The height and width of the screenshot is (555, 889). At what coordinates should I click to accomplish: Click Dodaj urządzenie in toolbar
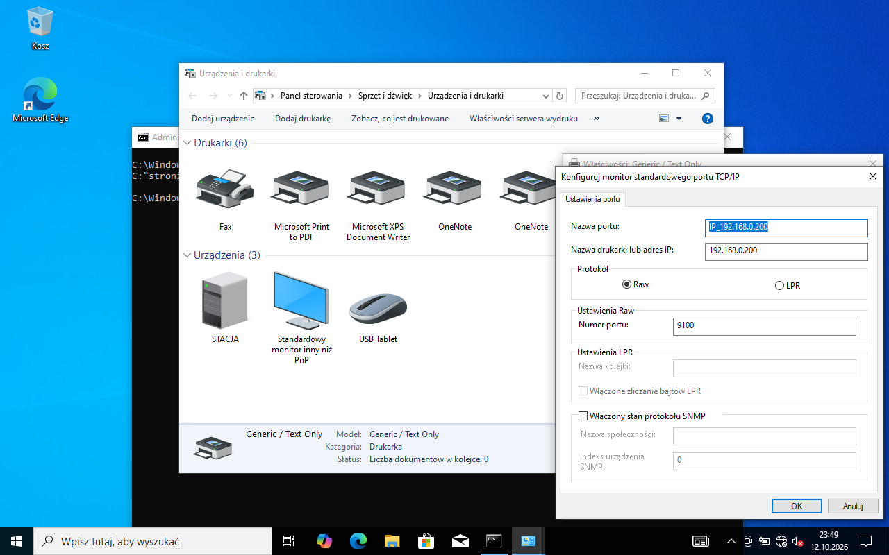tap(223, 119)
